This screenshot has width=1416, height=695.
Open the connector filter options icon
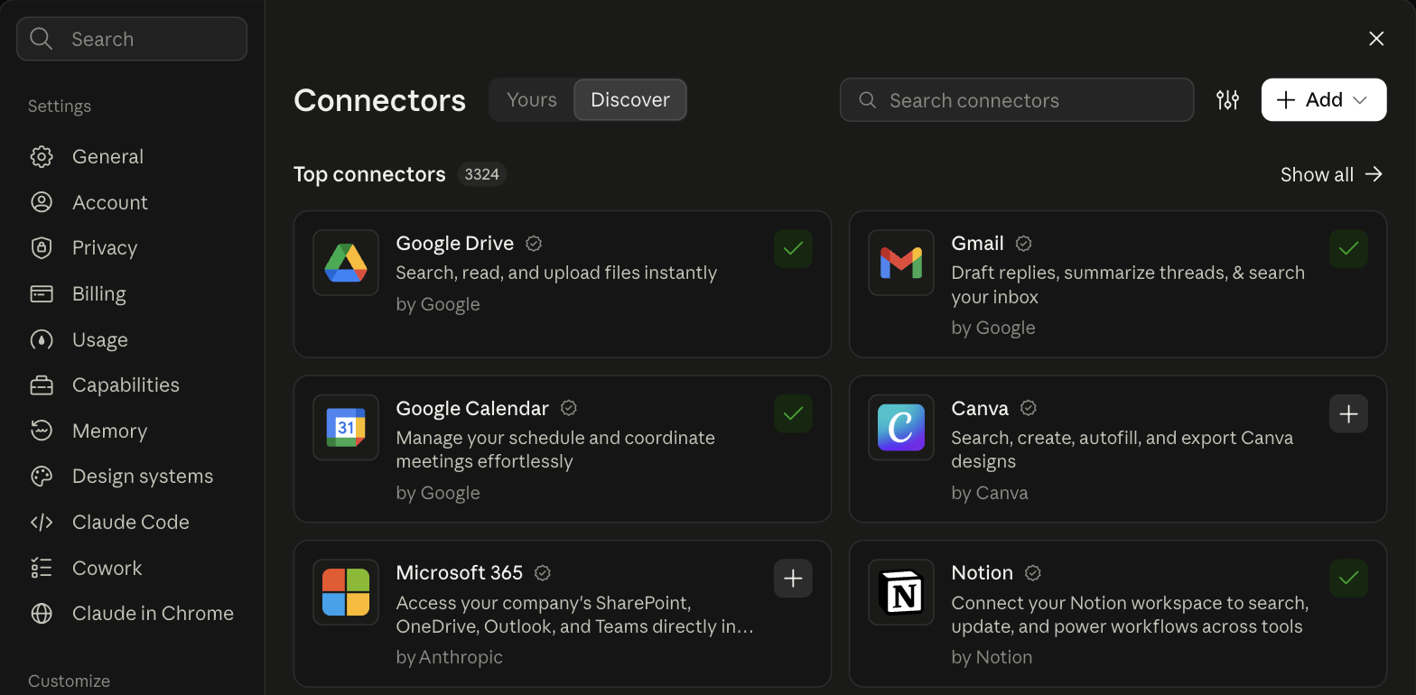pyautogui.click(x=1227, y=100)
